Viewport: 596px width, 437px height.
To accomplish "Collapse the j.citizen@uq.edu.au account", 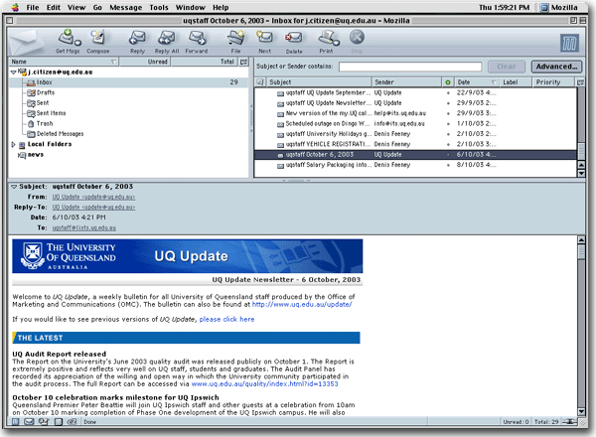I will [13, 73].
